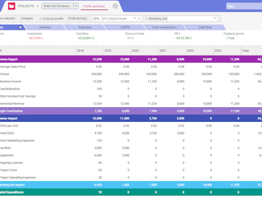The width and height of the screenshot is (262, 197).
Task: Clear the CPG model selection with the x icon
Action: pyautogui.click(x=139, y=18)
